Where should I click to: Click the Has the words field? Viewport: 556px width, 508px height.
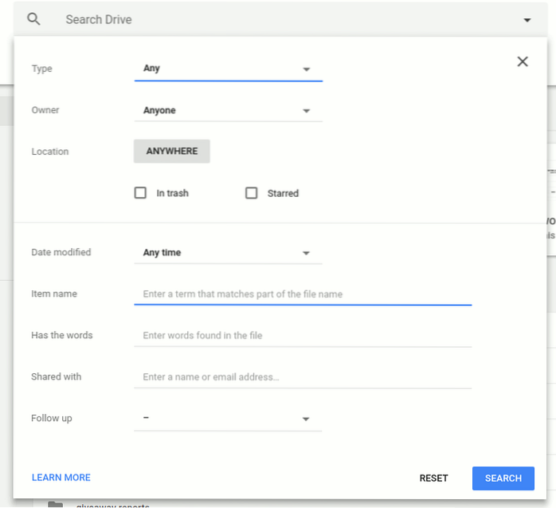click(x=303, y=336)
